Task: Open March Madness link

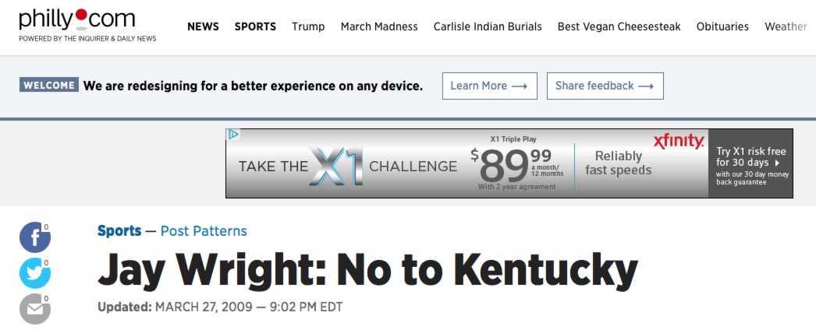Action: click(379, 26)
